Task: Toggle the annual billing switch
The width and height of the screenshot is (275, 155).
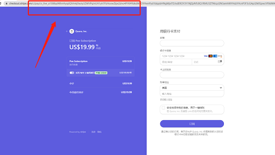Action: point(72,73)
